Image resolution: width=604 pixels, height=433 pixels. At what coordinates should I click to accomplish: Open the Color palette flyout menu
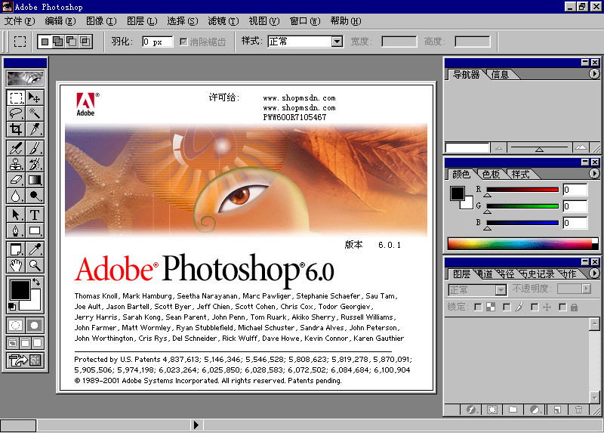click(x=594, y=174)
